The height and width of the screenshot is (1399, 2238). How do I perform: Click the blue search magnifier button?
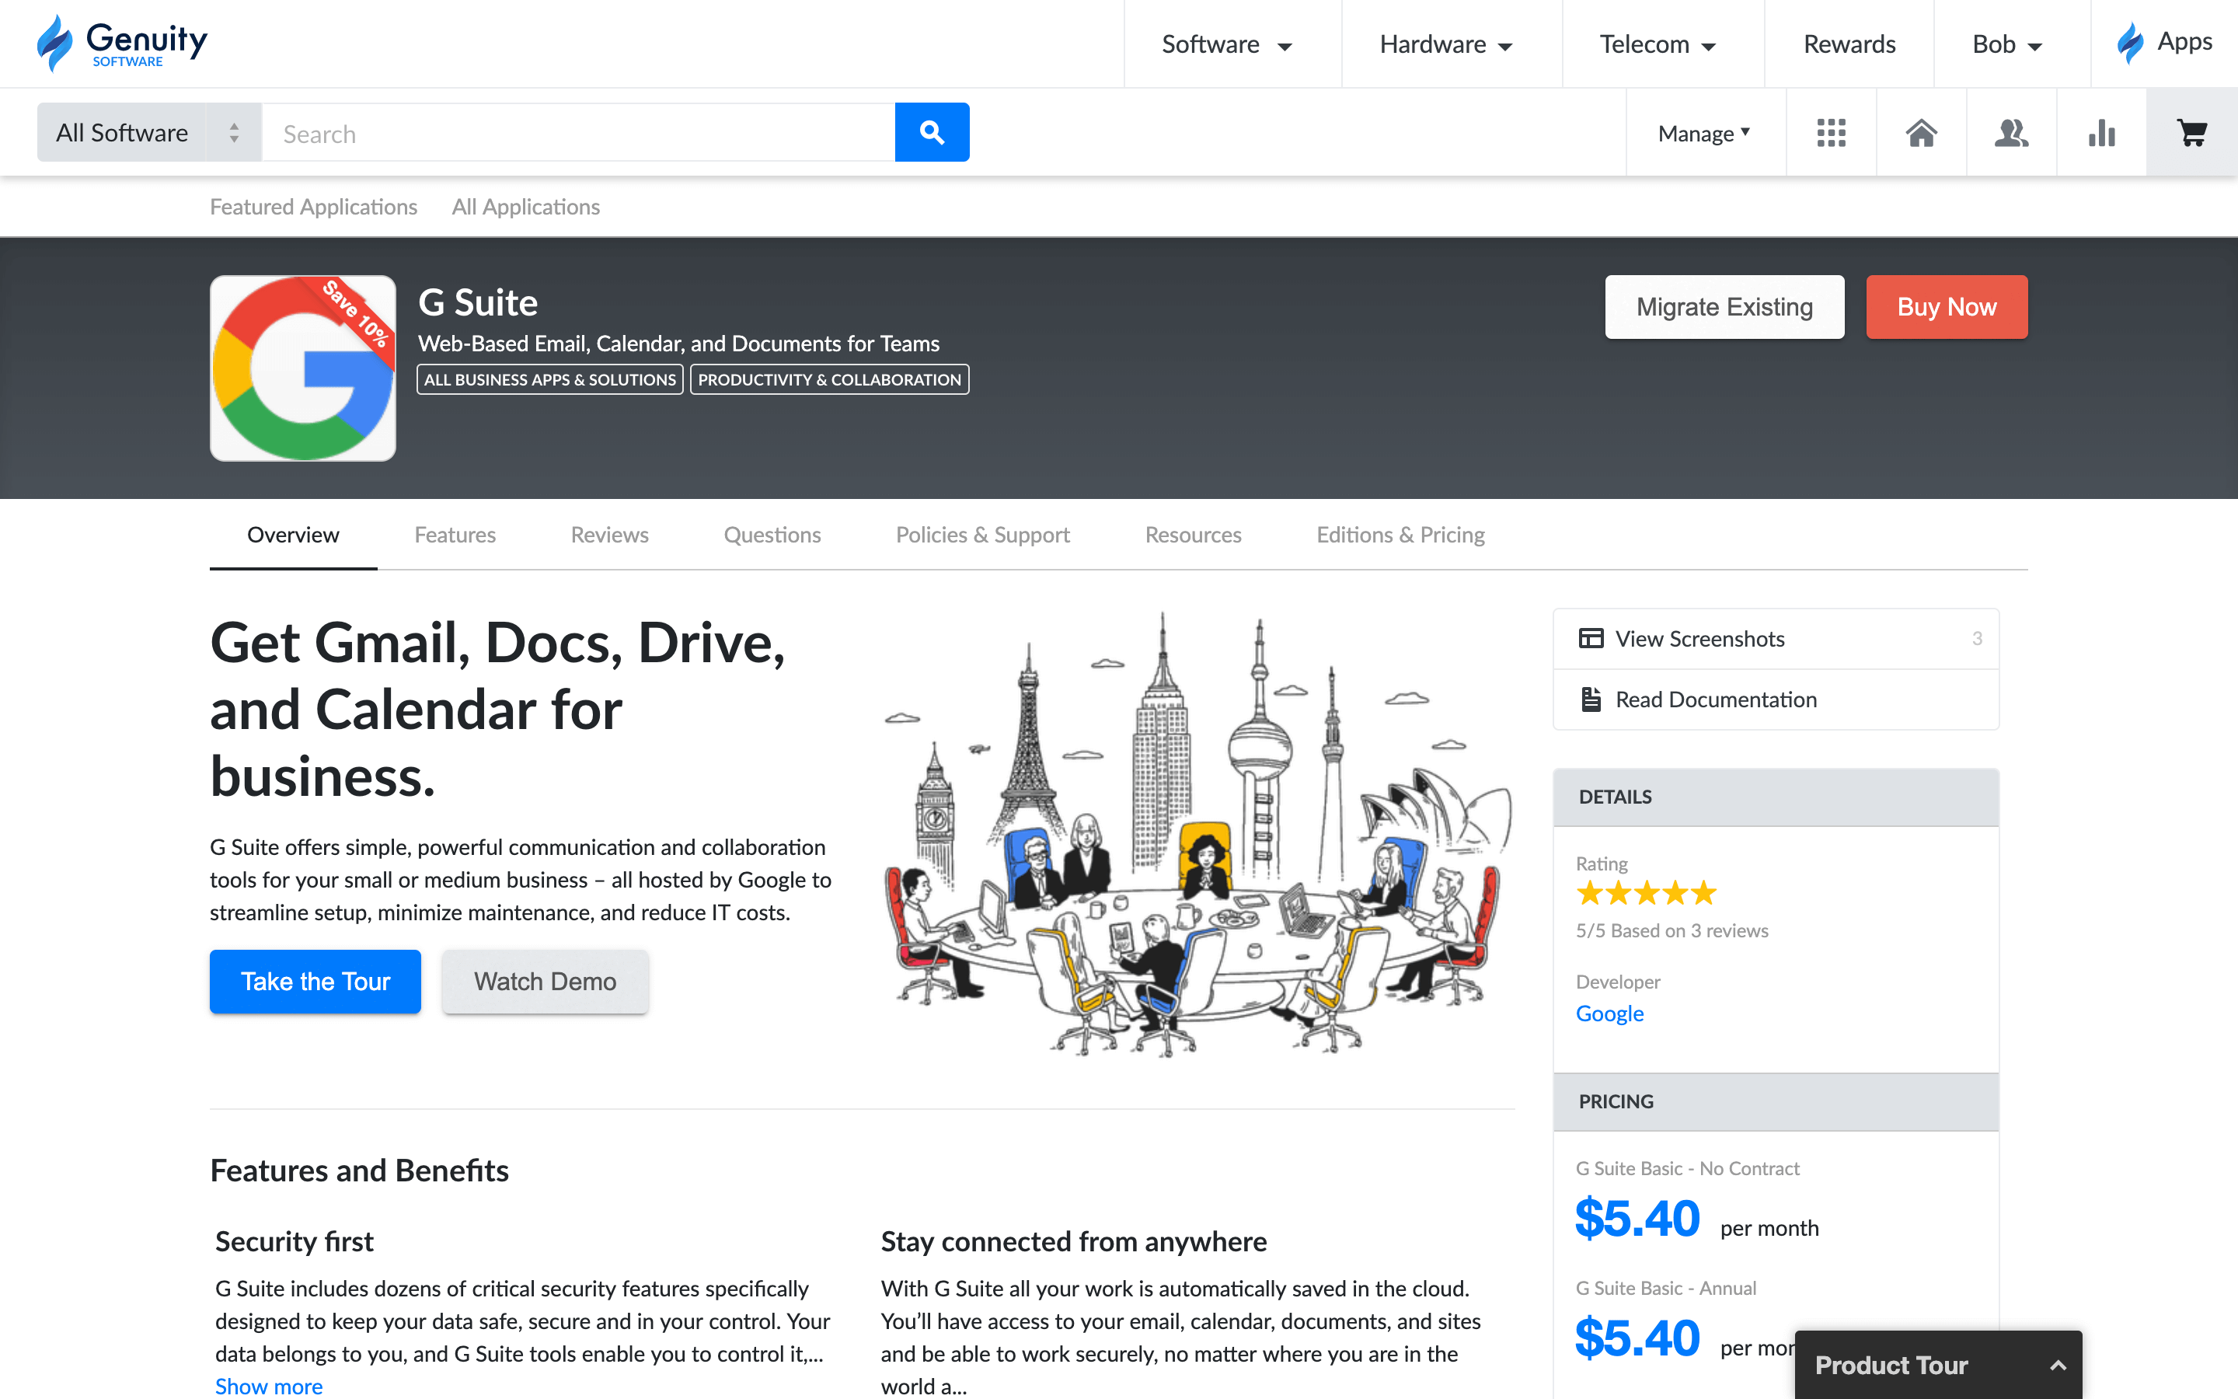pos(931,132)
